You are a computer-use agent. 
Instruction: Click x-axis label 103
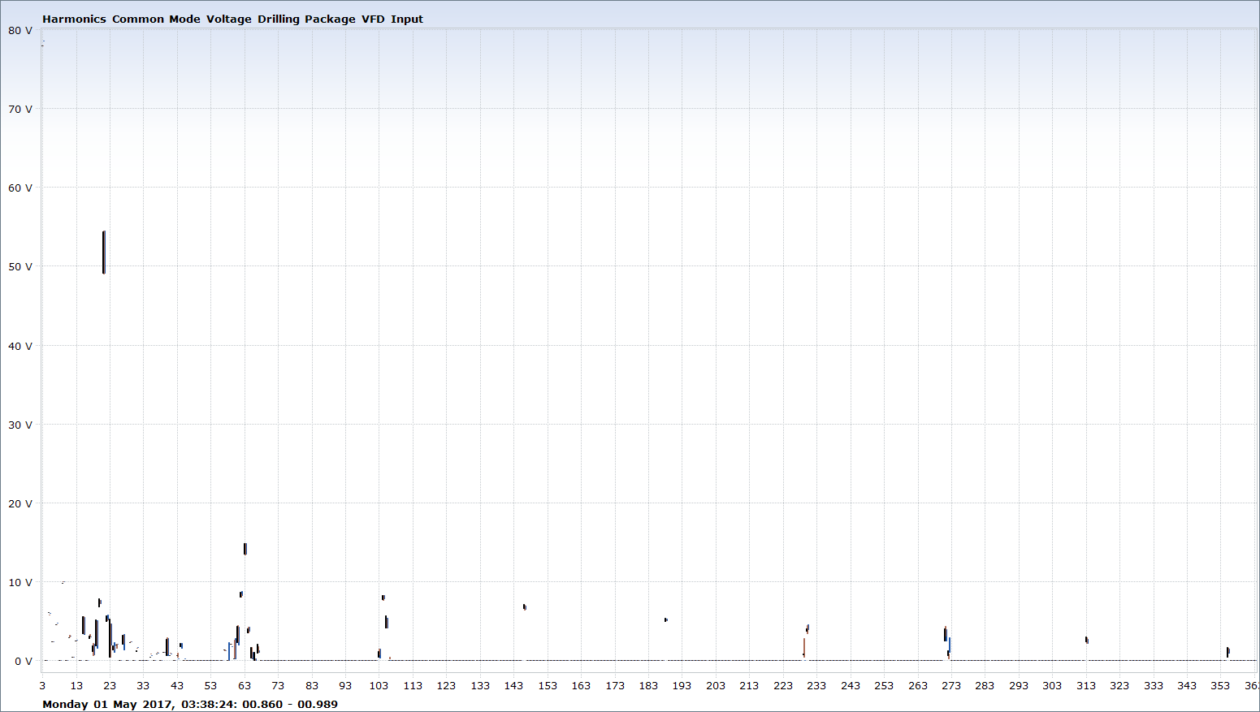[379, 685]
